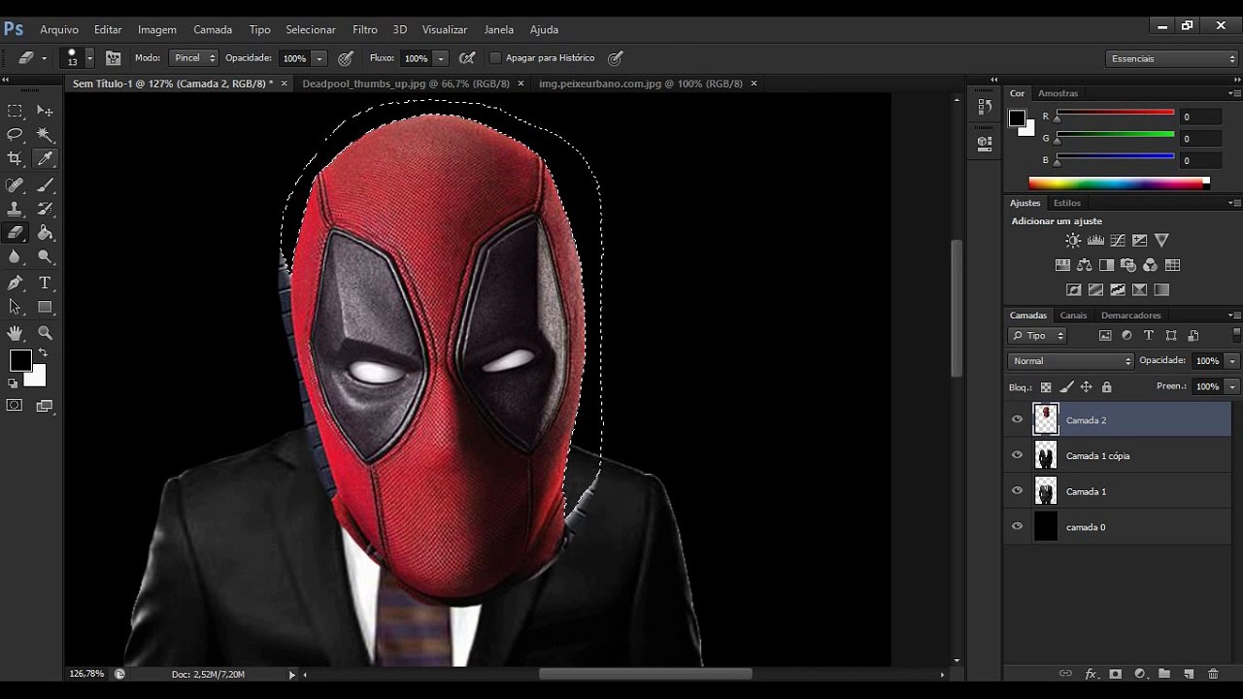Image resolution: width=1243 pixels, height=699 pixels.
Task: Select the Rectangle shape tool
Action: tap(45, 307)
